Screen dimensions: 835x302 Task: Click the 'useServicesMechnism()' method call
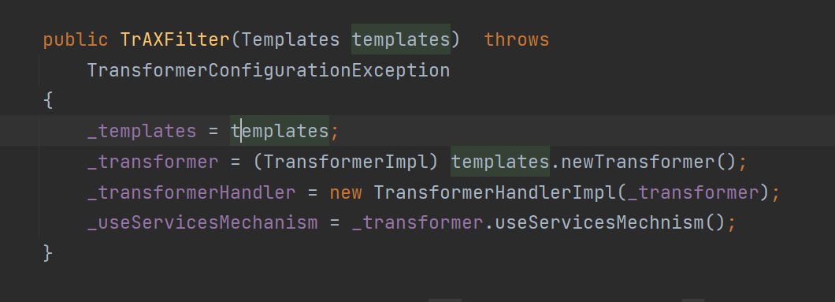click(610, 222)
